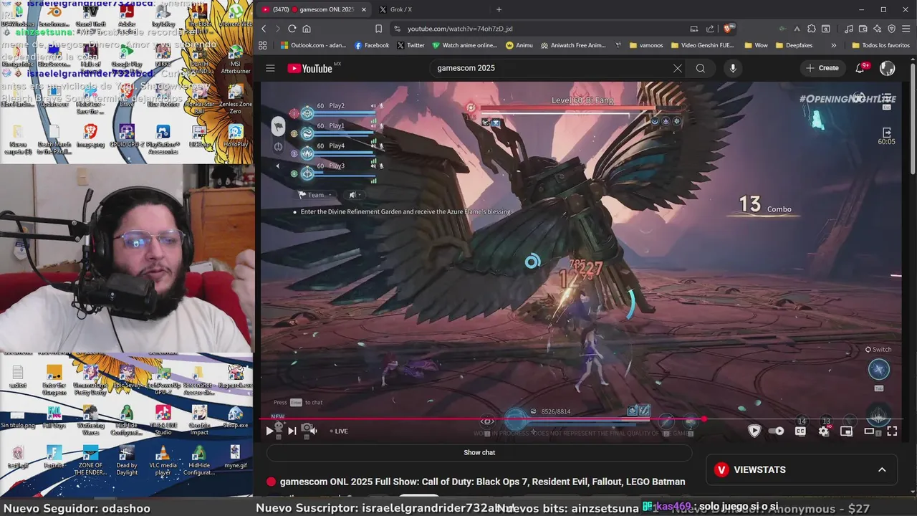Click inside the YouTube search box

coord(552,68)
